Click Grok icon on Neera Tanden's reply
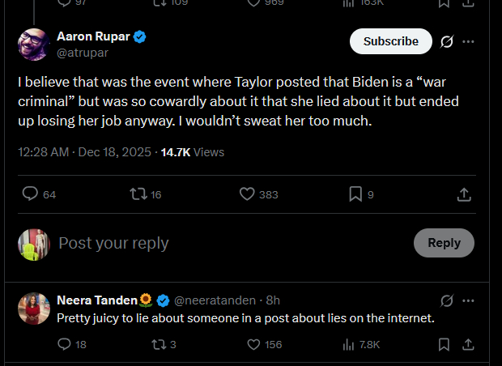This screenshot has height=366, width=502. [x=446, y=300]
